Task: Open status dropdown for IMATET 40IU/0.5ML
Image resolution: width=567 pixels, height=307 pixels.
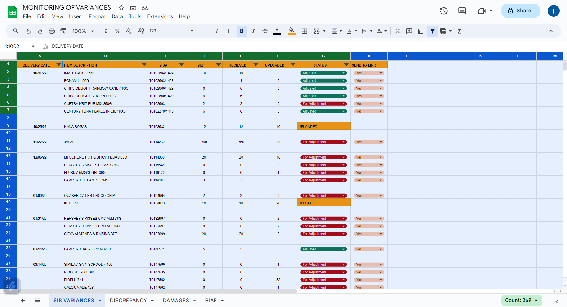Action: click(324, 73)
